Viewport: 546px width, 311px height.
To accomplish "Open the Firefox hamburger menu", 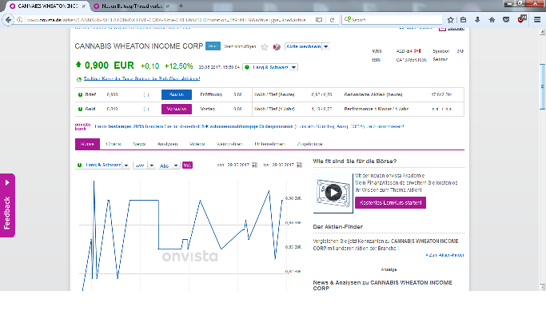I will pyautogui.click(x=537, y=20).
